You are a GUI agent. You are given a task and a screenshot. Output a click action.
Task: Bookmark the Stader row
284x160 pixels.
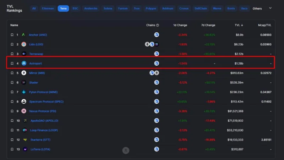click(x=12, y=83)
